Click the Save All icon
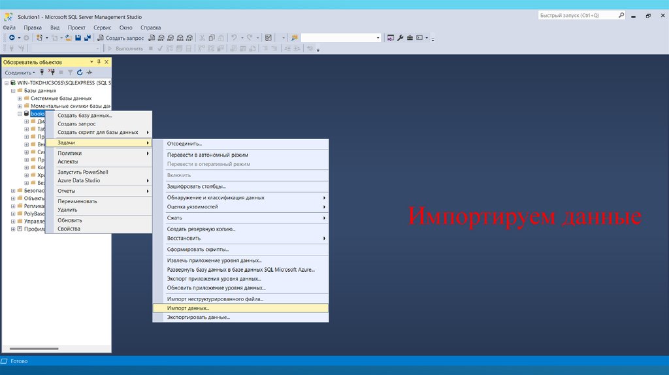This screenshot has width=669, height=375. pos(88,37)
